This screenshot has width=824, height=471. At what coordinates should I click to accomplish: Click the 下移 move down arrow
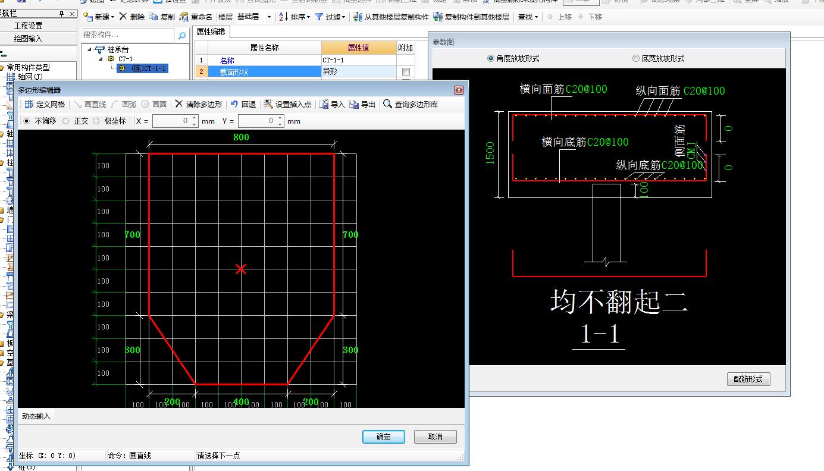[x=581, y=17]
